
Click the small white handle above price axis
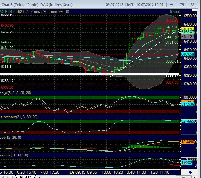(x=195, y=10)
